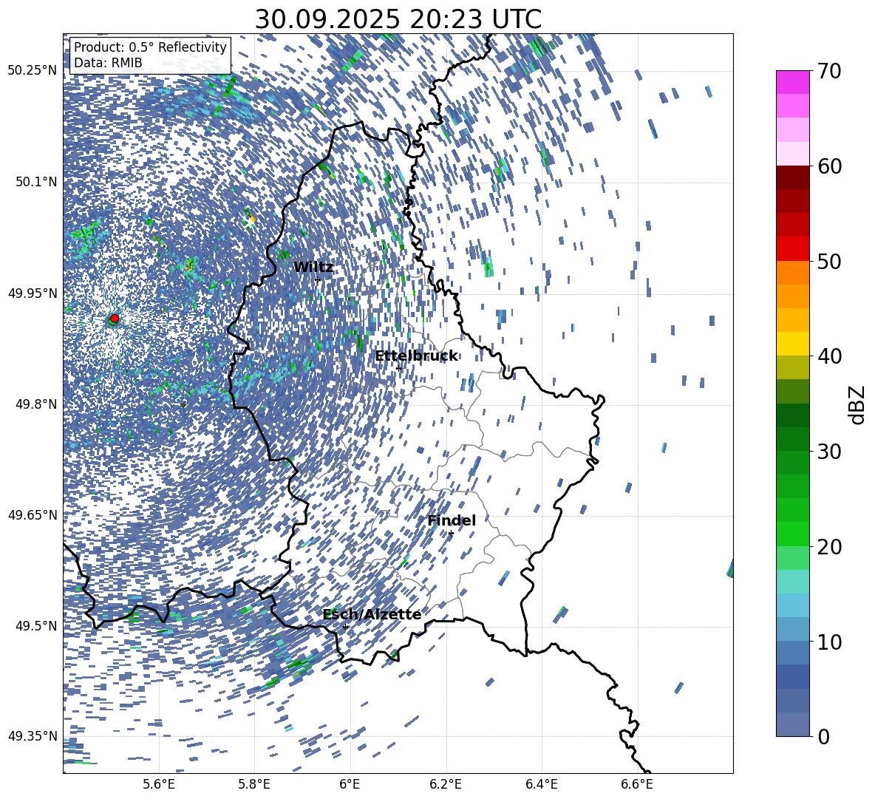Pick the bright green swatch above 20 dBZ
This screenshot has height=799, width=875.
pos(792,534)
